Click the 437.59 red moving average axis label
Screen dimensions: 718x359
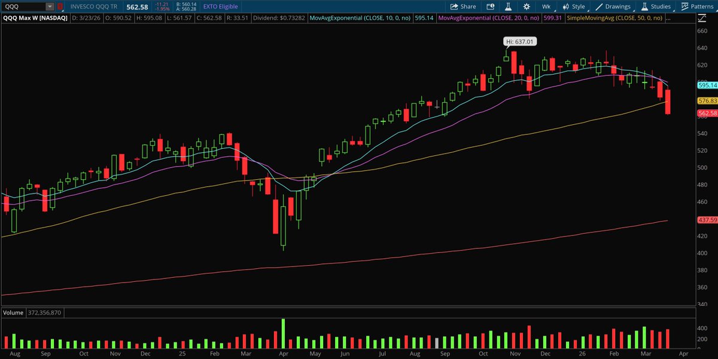point(707,220)
